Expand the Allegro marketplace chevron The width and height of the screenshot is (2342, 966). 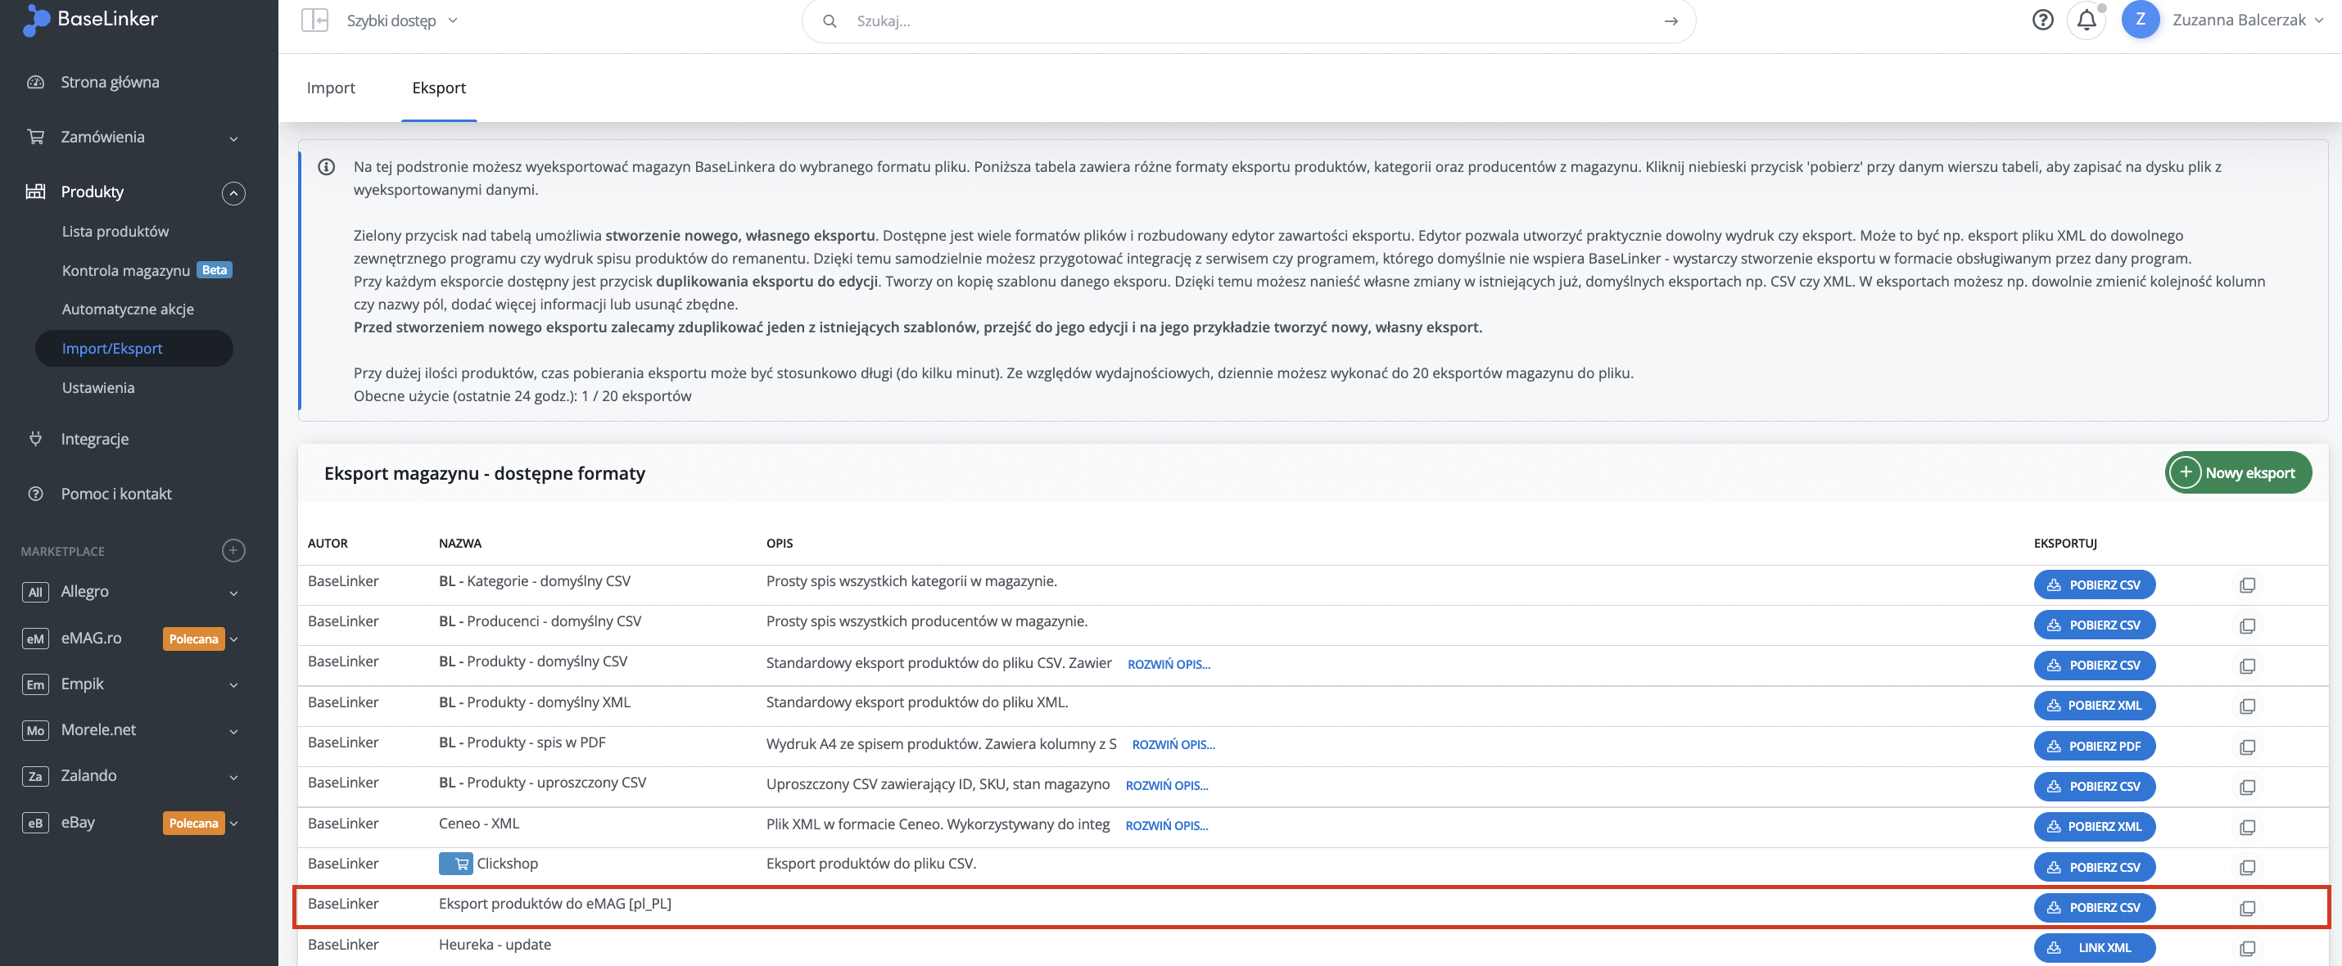click(233, 594)
